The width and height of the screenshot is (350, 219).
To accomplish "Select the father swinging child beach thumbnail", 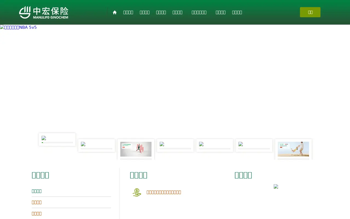I will [x=293, y=149].
